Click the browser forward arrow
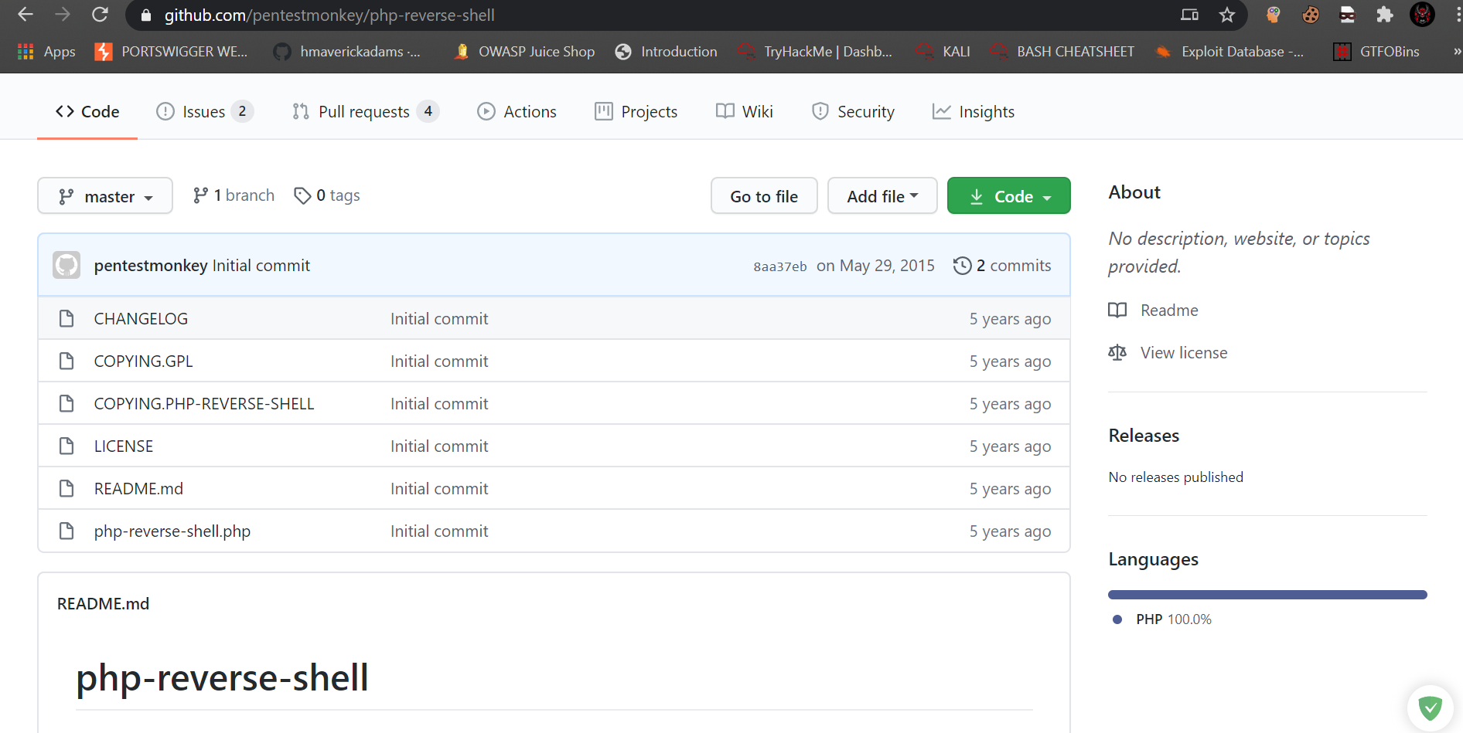This screenshot has width=1463, height=733. [63, 15]
